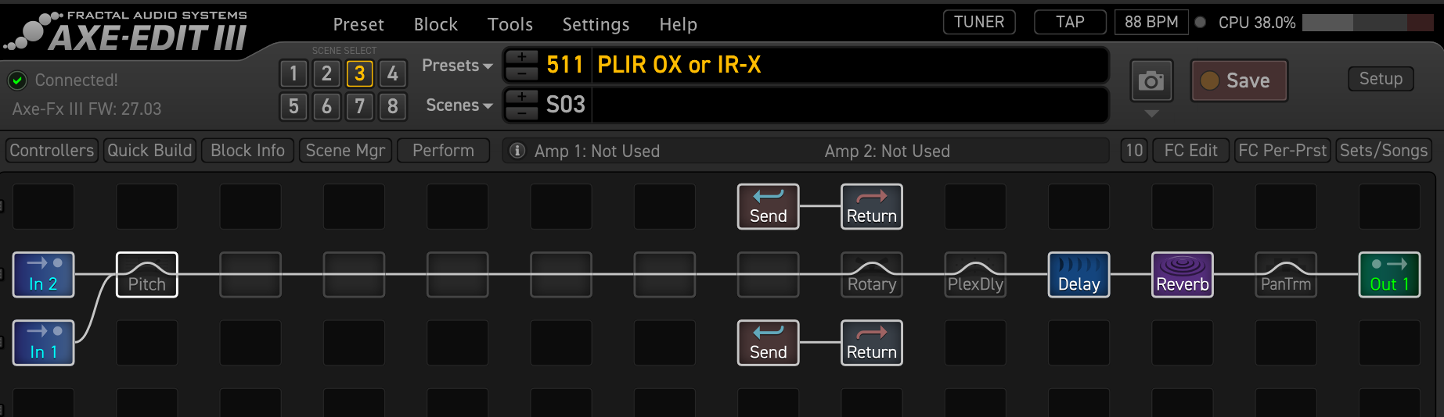Select the purple Reverb block

point(1182,275)
